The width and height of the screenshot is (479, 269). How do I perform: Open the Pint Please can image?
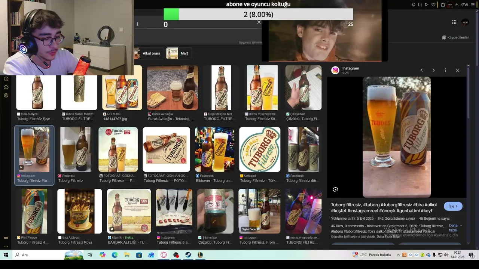(x=34, y=211)
